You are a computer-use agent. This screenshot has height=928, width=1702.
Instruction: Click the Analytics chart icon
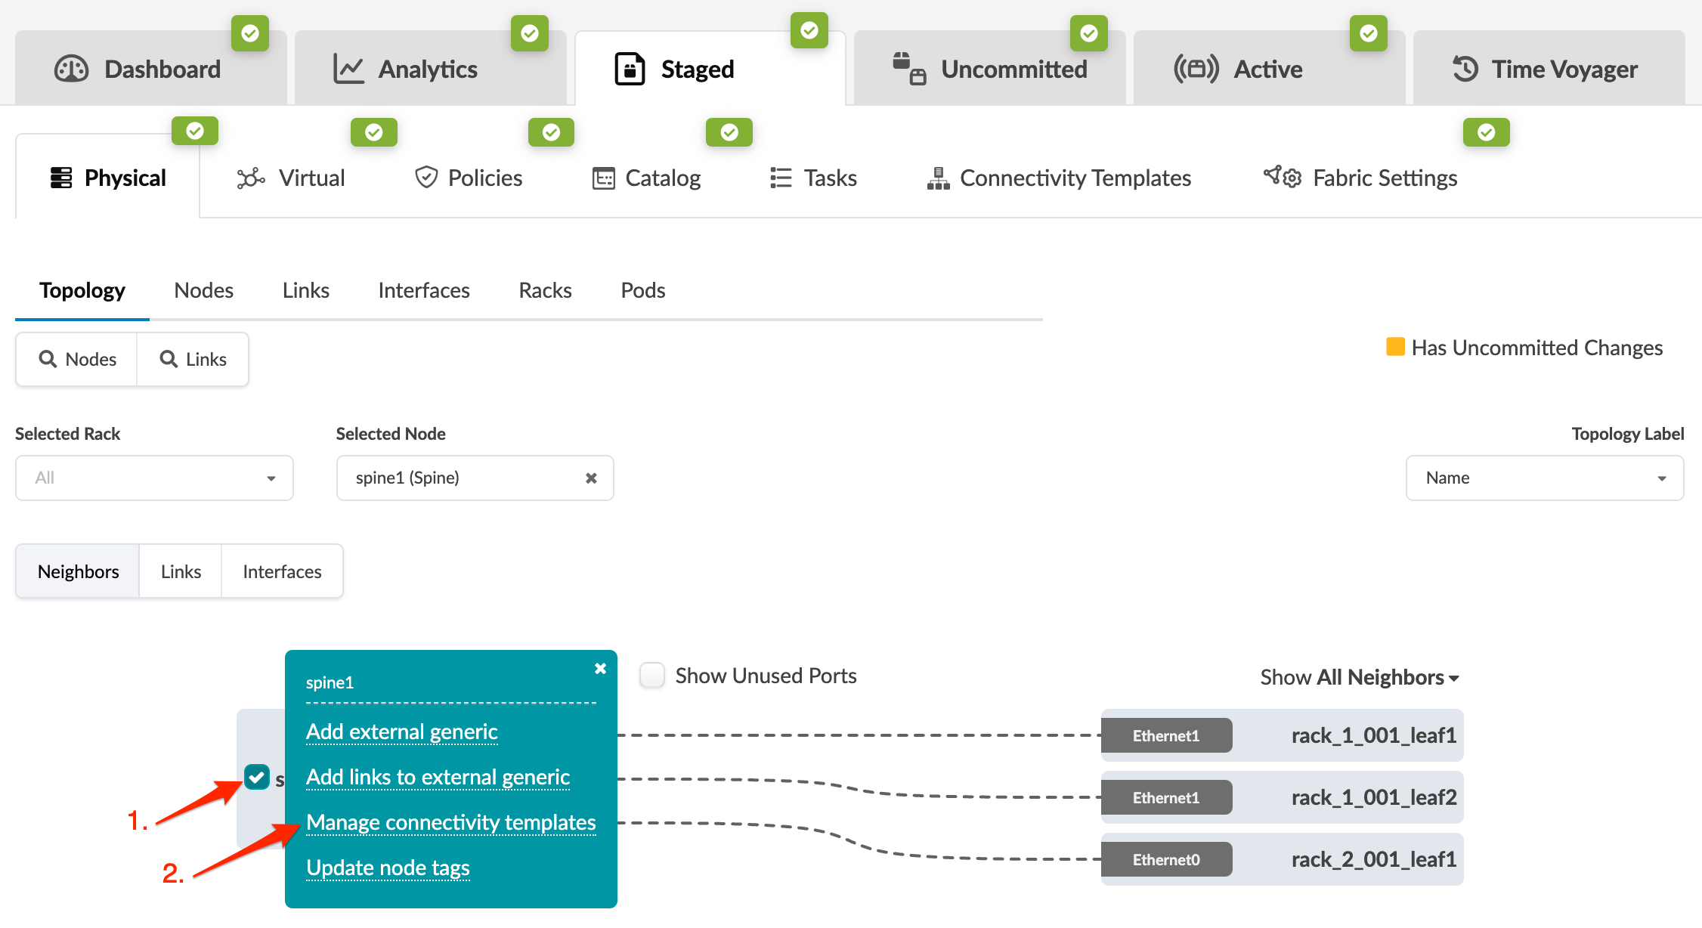348,69
